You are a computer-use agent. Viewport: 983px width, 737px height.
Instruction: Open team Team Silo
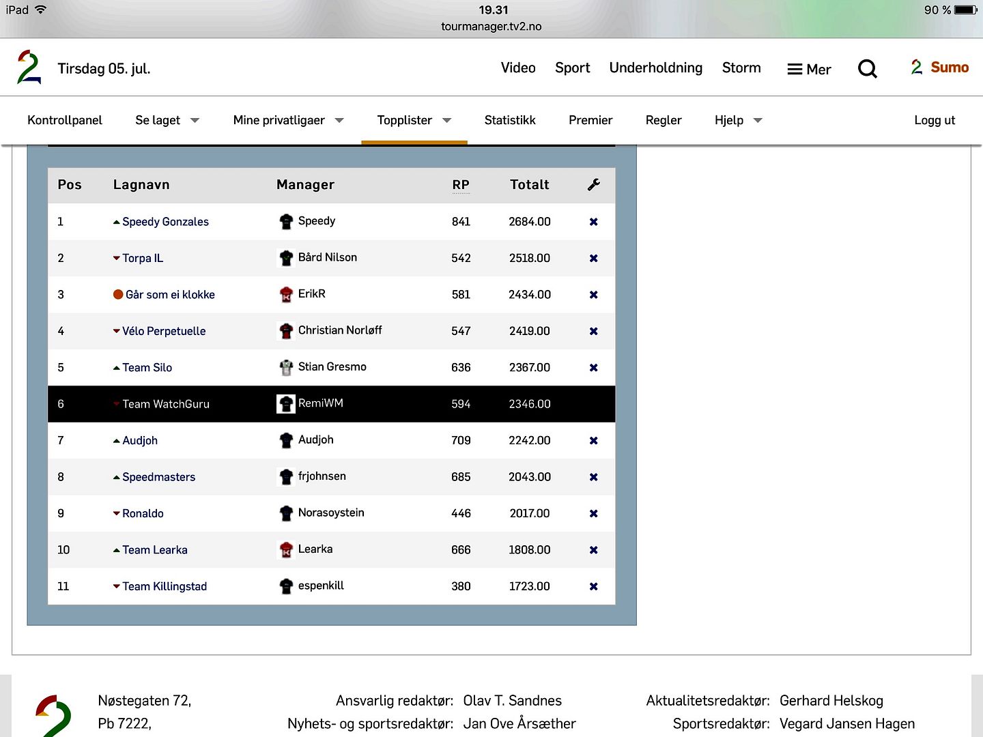pyautogui.click(x=147, y=368)
